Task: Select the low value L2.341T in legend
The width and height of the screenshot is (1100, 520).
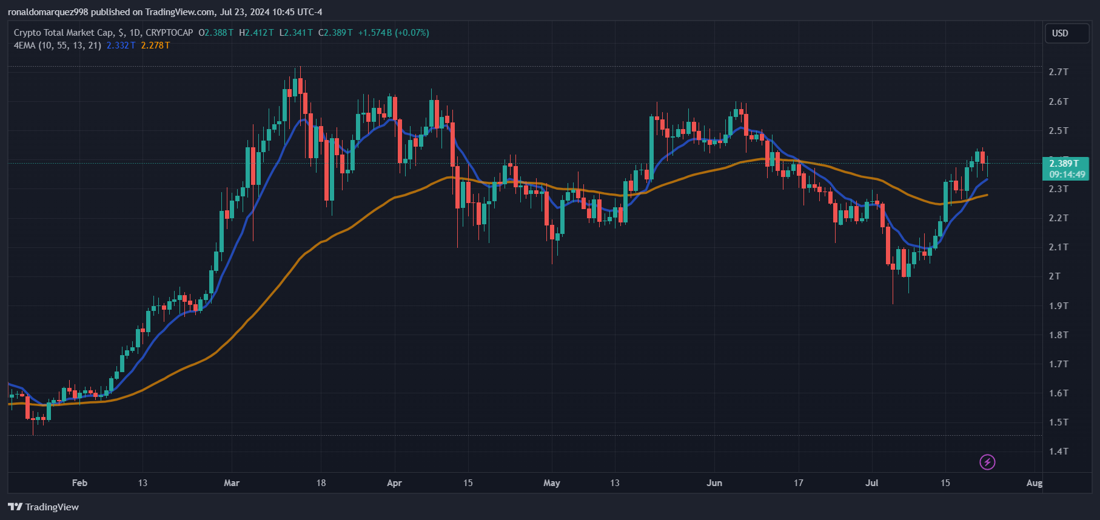Action: tap(296, 33)
